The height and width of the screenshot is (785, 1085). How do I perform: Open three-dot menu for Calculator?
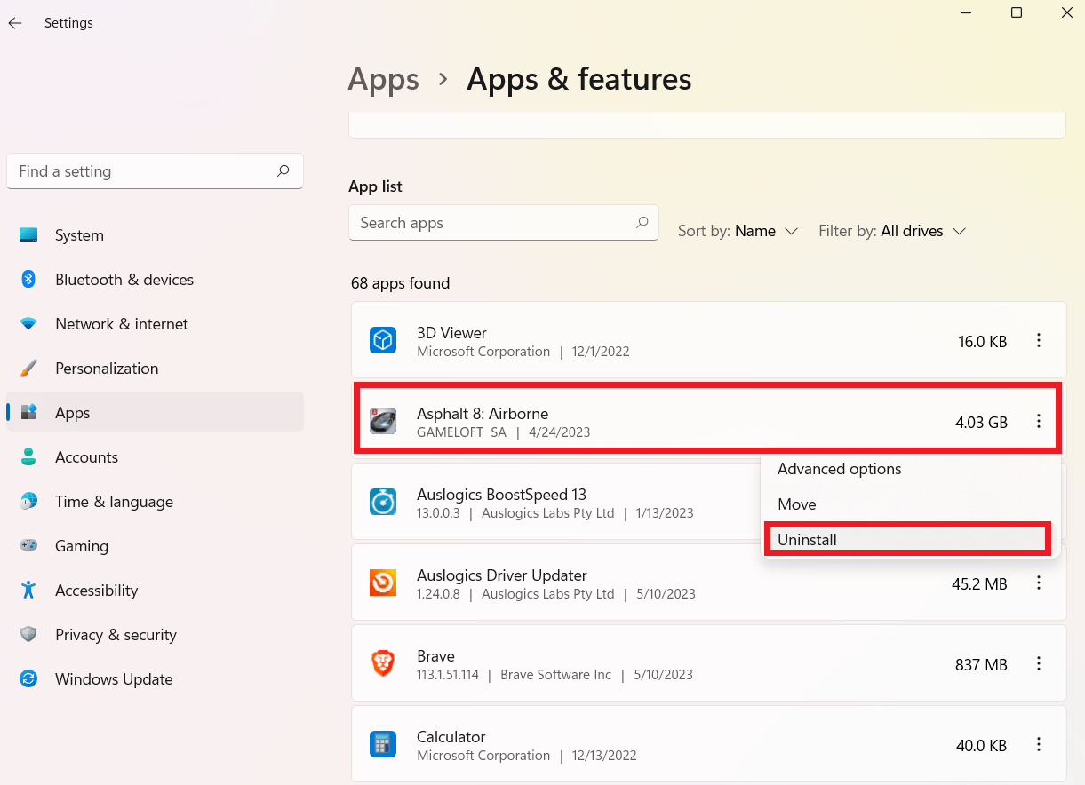coord(1039,744)
